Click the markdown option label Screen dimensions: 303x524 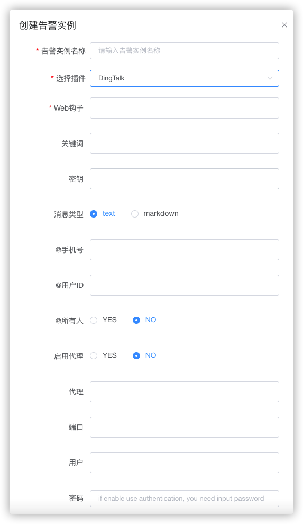[161, 213]
